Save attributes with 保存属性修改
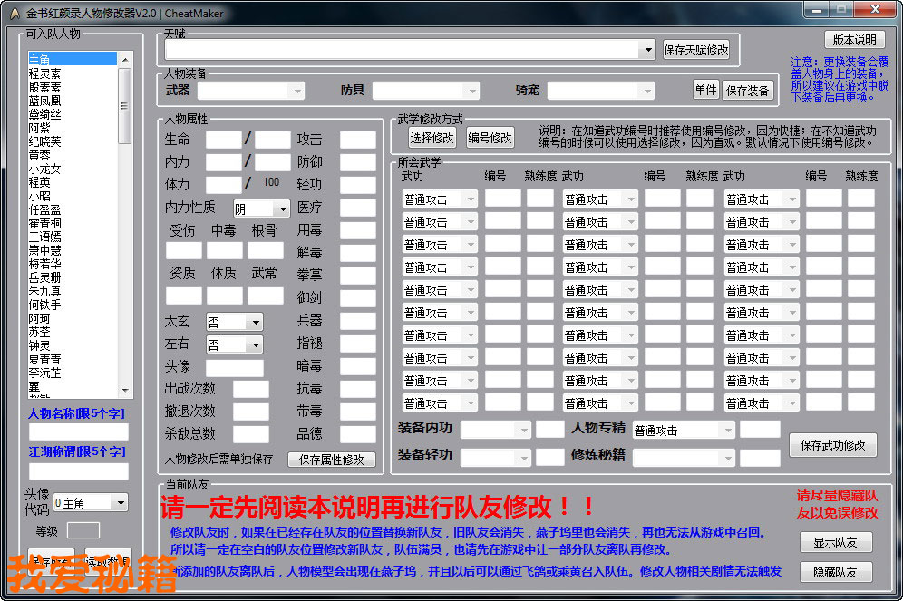 tap(332, 460)
